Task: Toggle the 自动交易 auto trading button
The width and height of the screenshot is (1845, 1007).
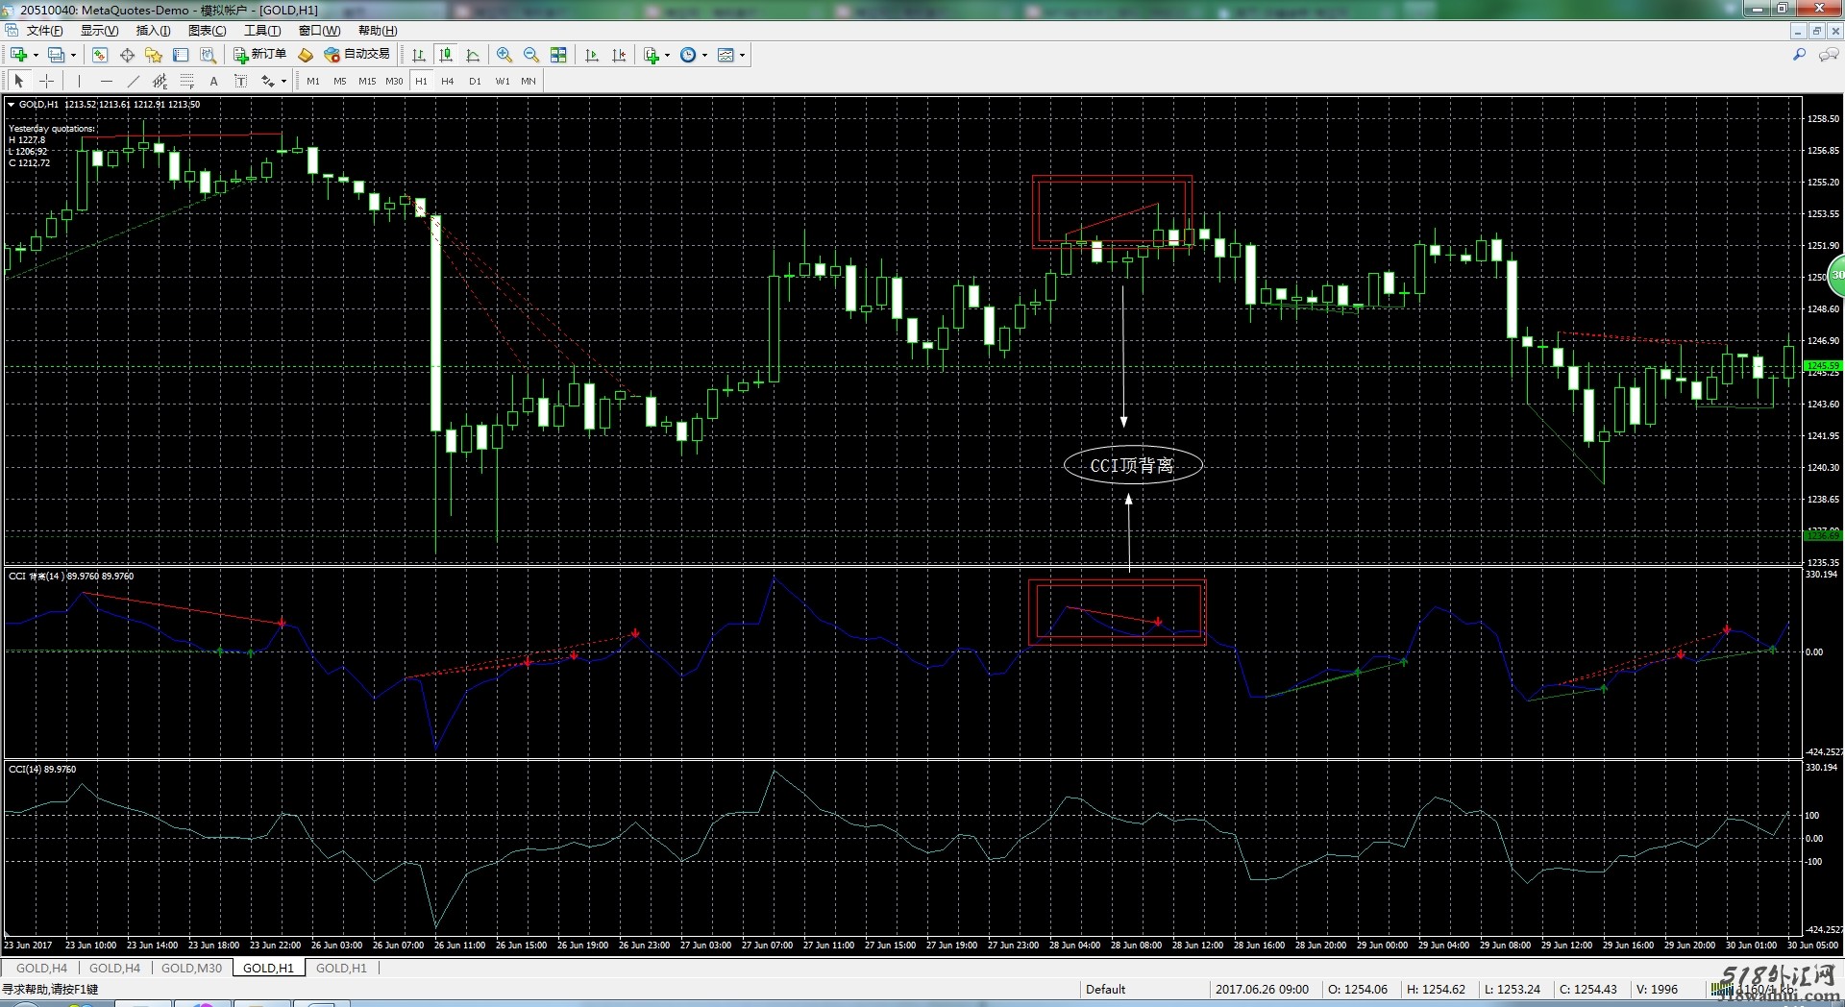Action: (x=357, y=55)
